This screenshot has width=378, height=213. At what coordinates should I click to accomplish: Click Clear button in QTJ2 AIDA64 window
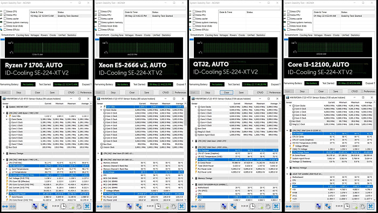tap(226, 92)
